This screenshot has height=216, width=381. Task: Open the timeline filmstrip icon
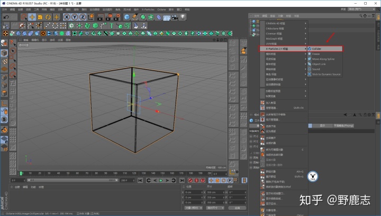[x=244, y=181]
